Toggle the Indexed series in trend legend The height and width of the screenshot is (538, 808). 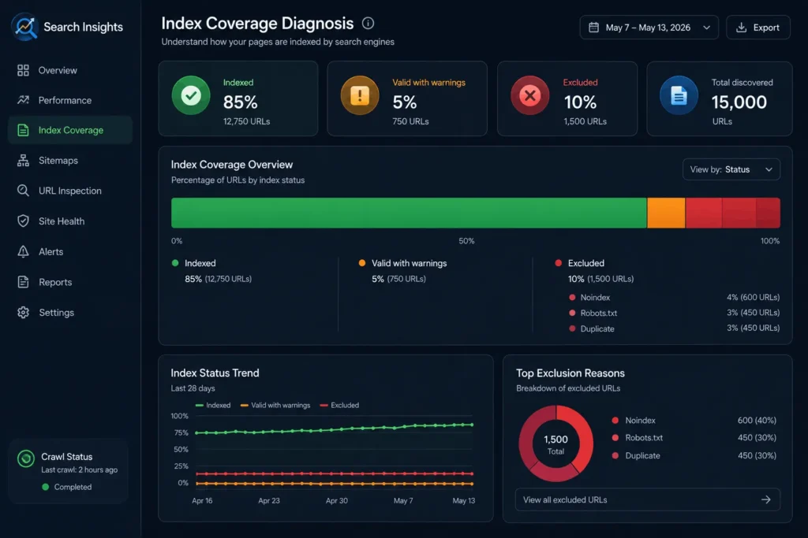click(213, 406)
